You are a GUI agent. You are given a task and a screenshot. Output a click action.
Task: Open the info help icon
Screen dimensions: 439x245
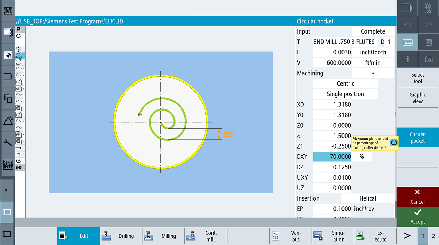point(407,59)
